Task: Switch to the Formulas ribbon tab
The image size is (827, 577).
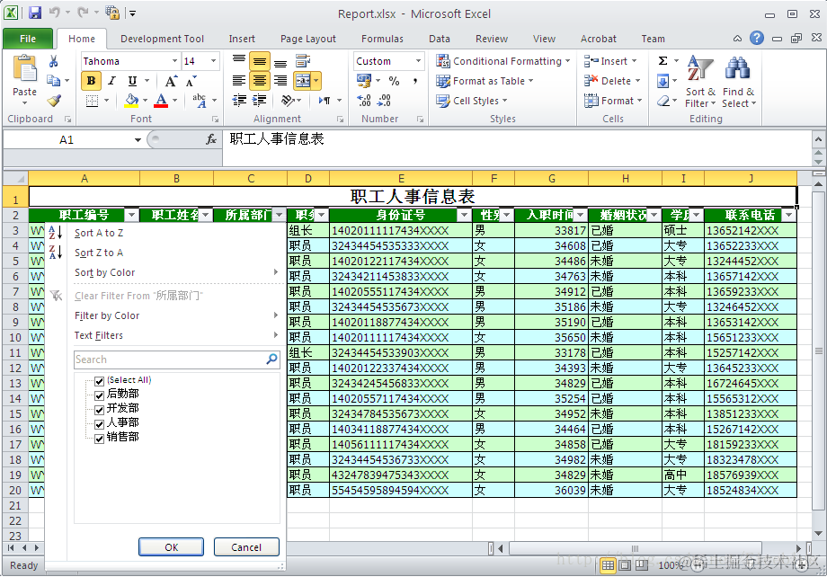Action: pos(382,39)
